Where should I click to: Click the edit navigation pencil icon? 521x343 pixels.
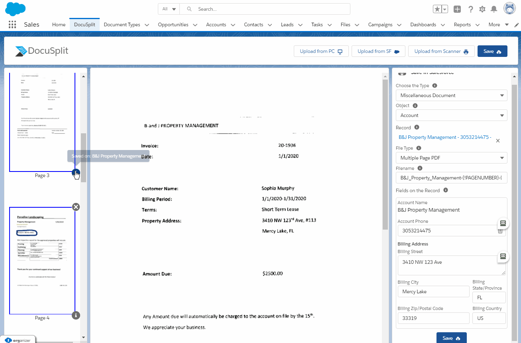click(x=517, y=25)
